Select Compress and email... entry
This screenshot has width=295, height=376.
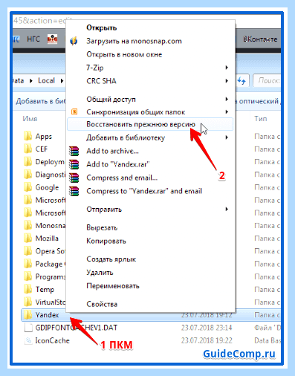pos(122,178)
